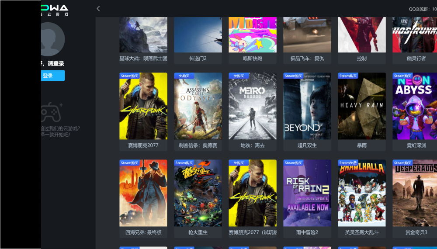437x249 pixels.
Task: Click the 英灵圣殿大乱斗 title label
Action: point(362,232)
